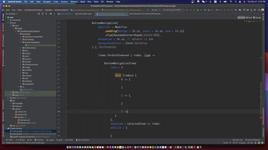Click the red error stripe marker
This screenshot has height=150, width=268.
pyautogui.click(x=261, y=117)
